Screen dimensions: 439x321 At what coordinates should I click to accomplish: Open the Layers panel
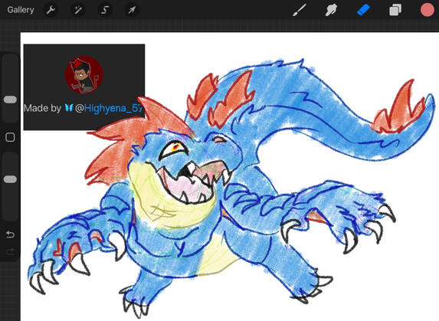[x=395, y=11]
